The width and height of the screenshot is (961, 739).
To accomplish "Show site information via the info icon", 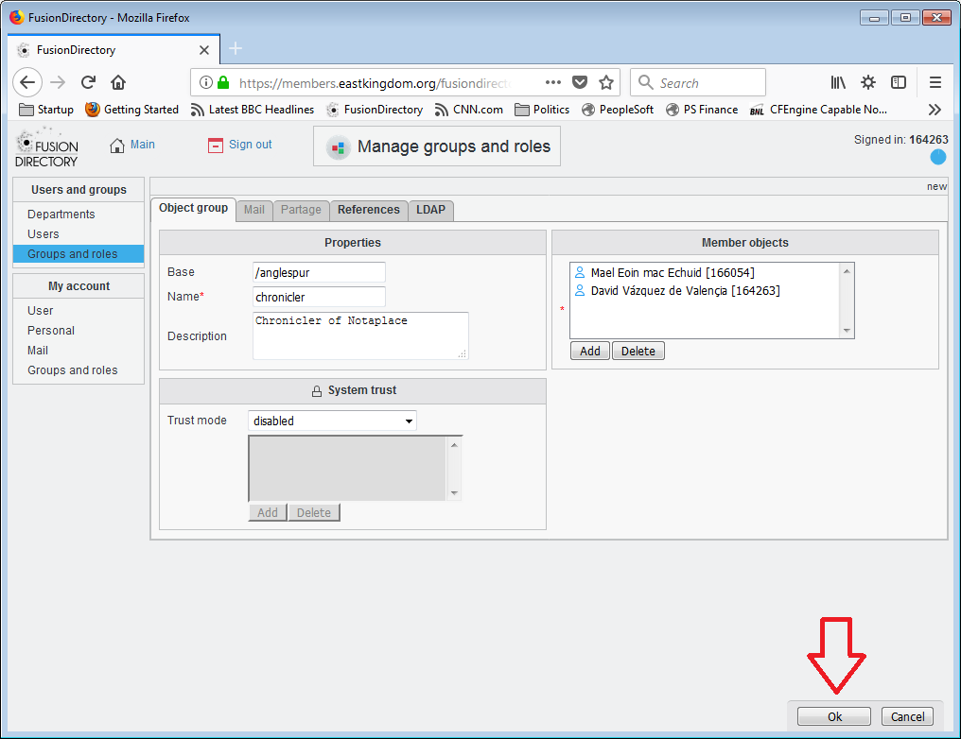I will tap(206, 82).
